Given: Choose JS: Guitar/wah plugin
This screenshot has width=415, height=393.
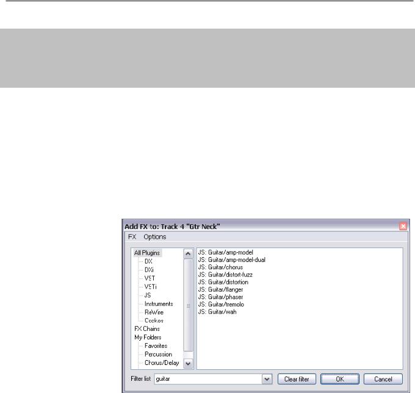Looking at the screenshot, I should coord(217,312).
